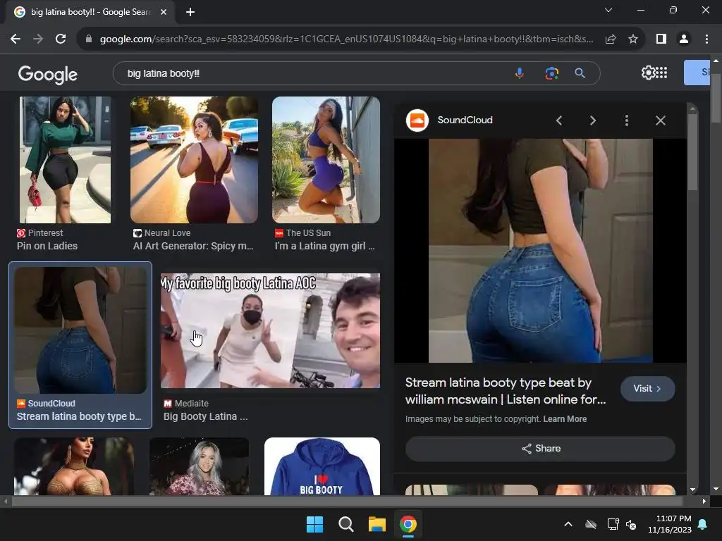722x541 pixels.
Task: Submit search with the magnifier icon
Action: click(x=580, y=73)
